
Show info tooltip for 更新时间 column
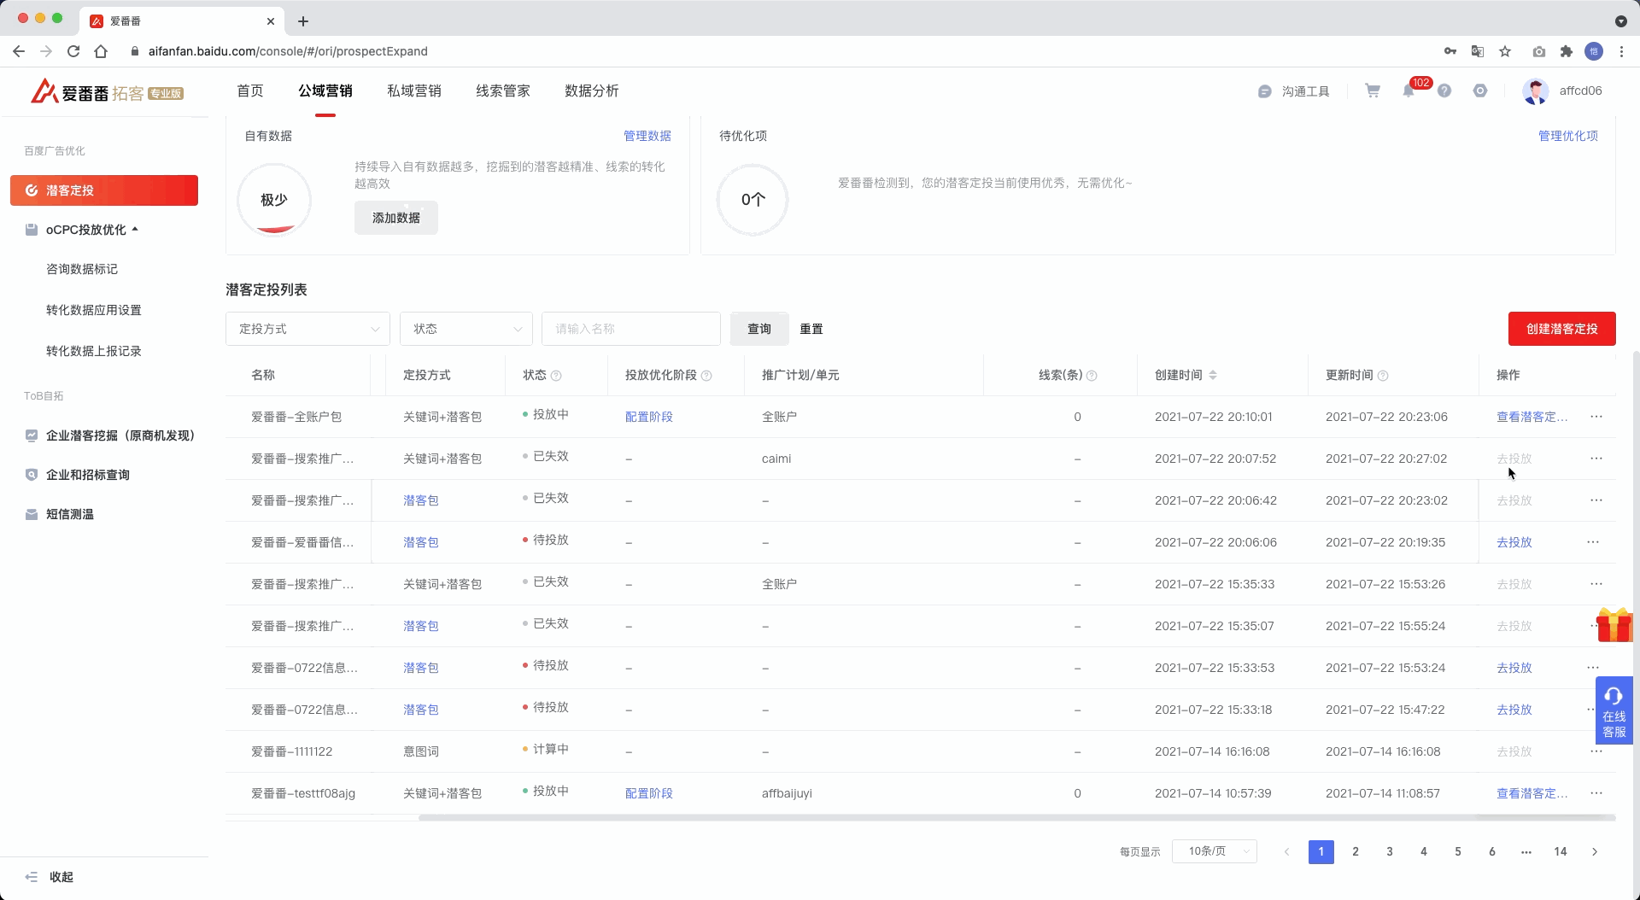[x=1383, y=376]
